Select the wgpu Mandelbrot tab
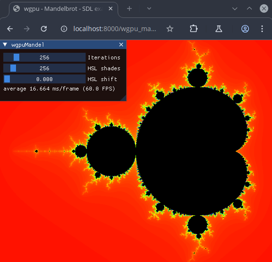 coord(64,8)
